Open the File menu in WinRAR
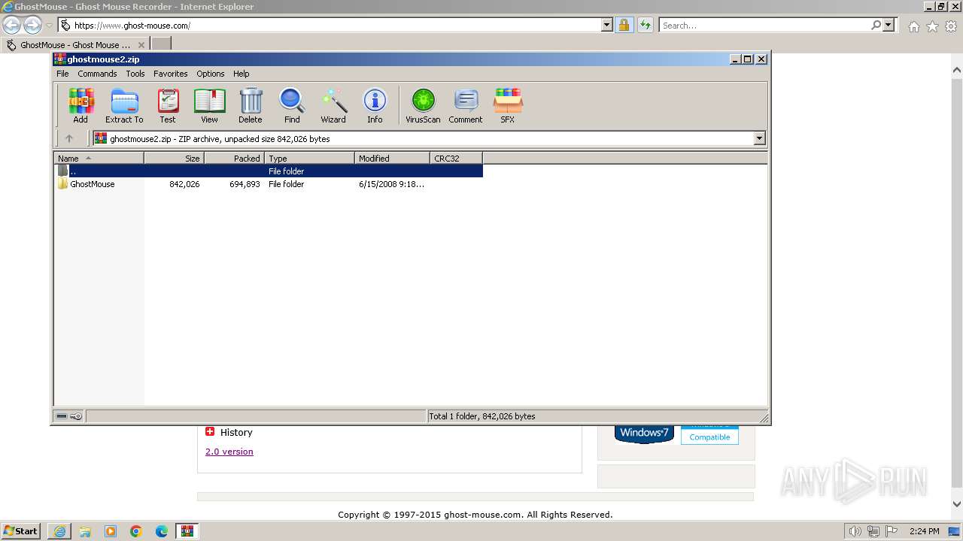Screen dimensions: 963x541 coord(62,74)
